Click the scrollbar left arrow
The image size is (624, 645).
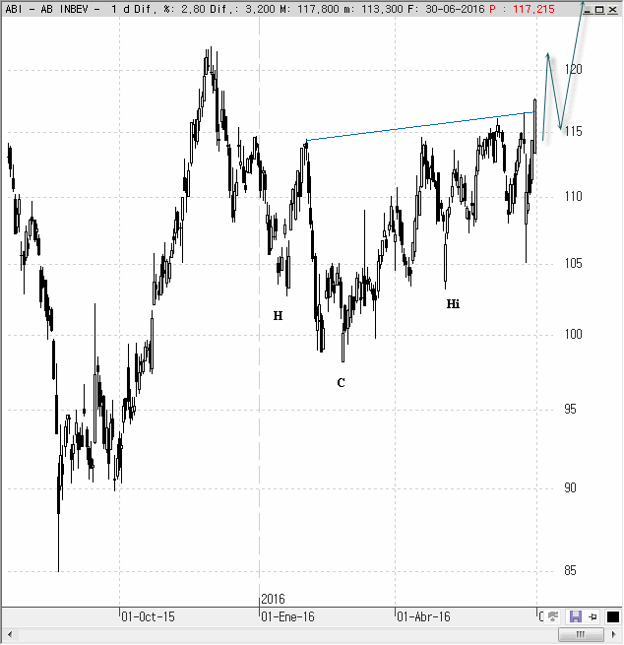[x=10, y=634]
